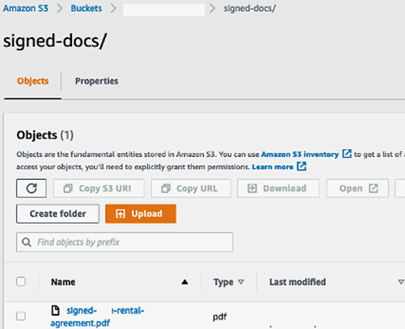Viewport: 405px width, 329px height.
Task: Sort by Name using the ascending arrow
Action: [185, 281]
